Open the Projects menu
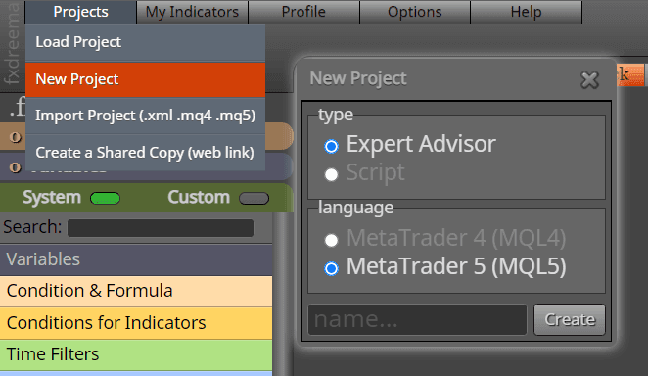This screenshot has height=376, width=648. click(80, 12)
